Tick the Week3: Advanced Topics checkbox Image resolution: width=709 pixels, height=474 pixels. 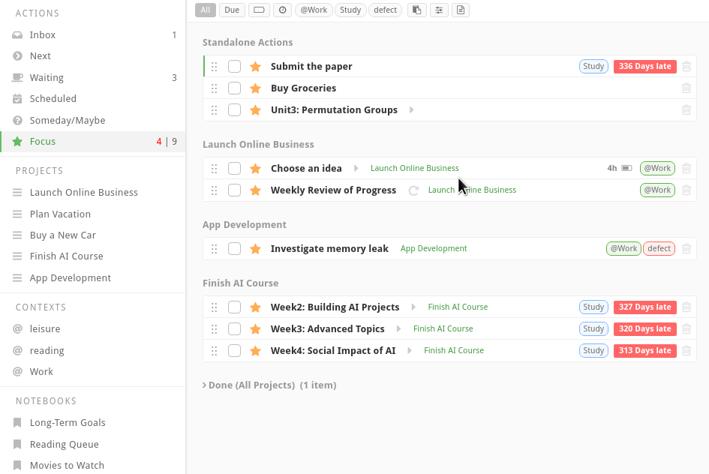pyautogui.click(x=234, y=329)
